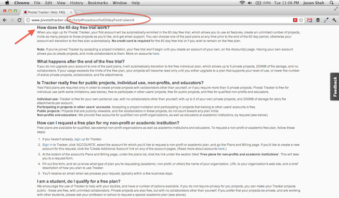This screenshot has height=198, width=339.
Task: Open the Chrome application menu
Action: tap(22, 3)
